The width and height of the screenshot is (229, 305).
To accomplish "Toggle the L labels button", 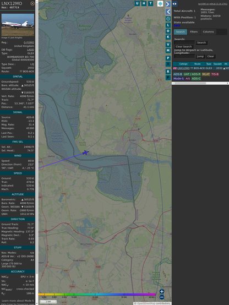I will point(168,25).
